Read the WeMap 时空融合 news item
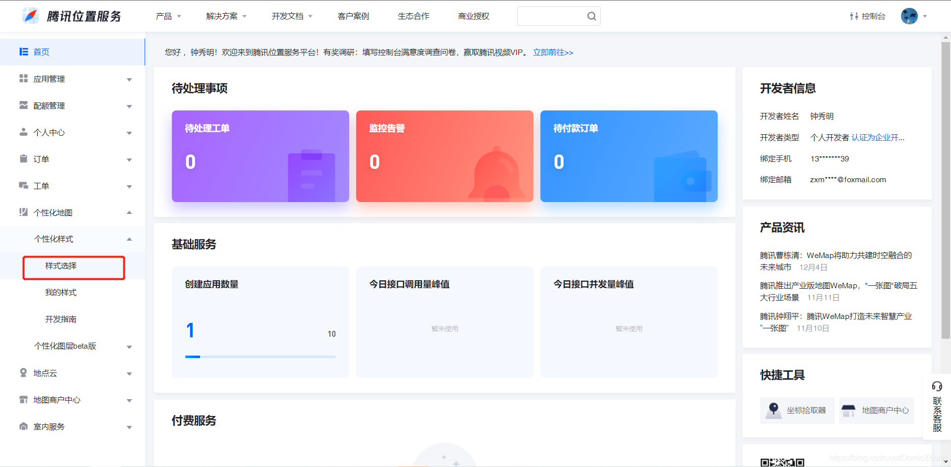The width and height of the screenshot is (951, 467). [836, 261]
